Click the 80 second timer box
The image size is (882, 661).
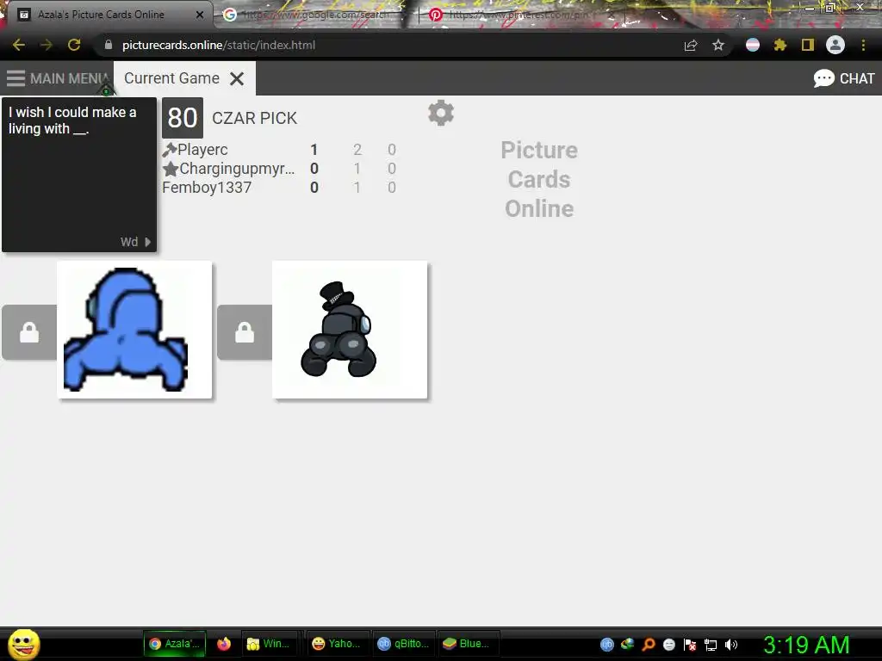pyautogui.click(x=183, y=117)
